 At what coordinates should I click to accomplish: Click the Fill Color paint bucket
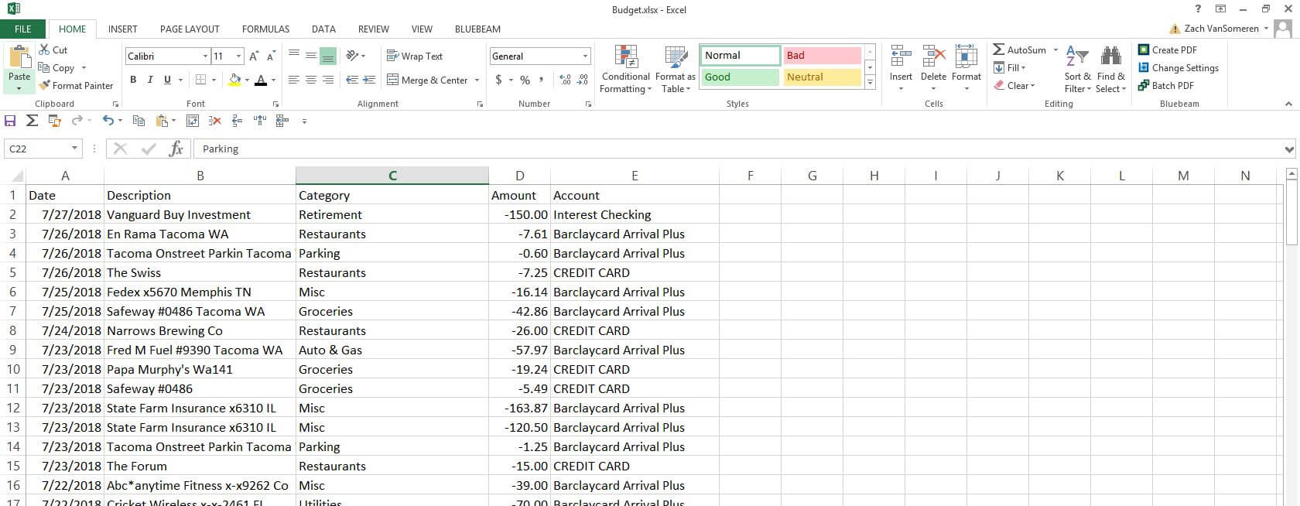[x=234, y=80]
